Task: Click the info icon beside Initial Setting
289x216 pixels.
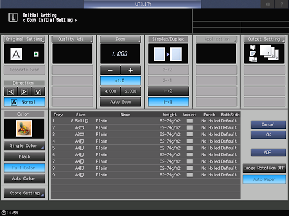Action: [13, 17]
